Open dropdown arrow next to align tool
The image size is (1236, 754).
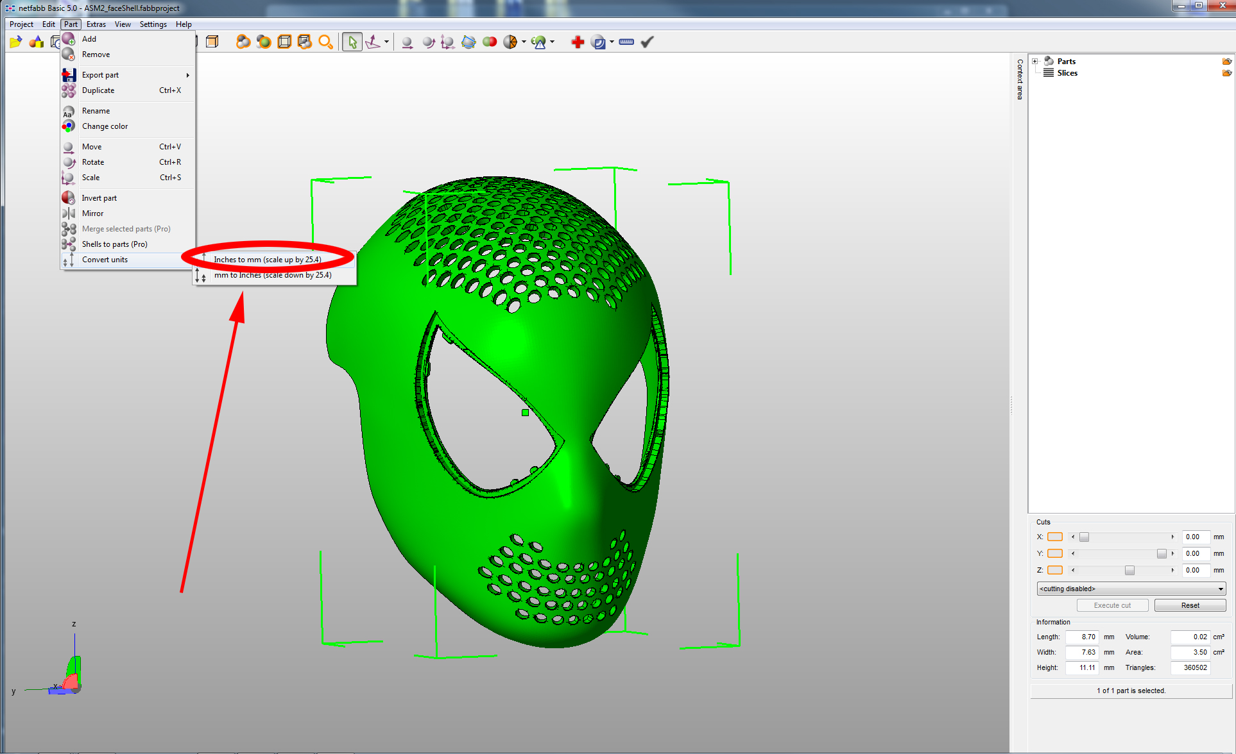pos(386,42)
